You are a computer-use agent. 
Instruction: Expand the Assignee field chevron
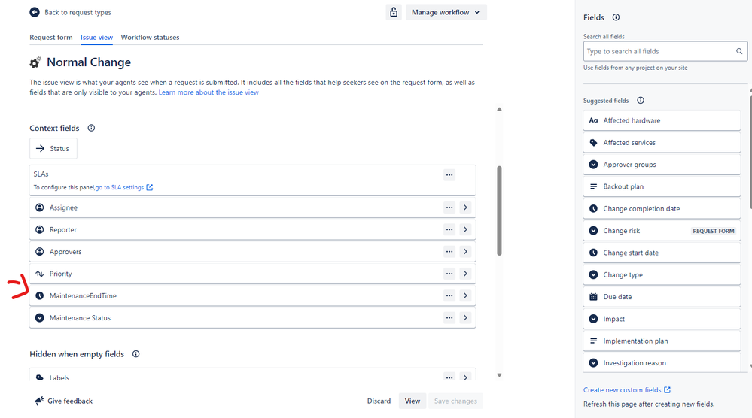(x=465, y=207)
